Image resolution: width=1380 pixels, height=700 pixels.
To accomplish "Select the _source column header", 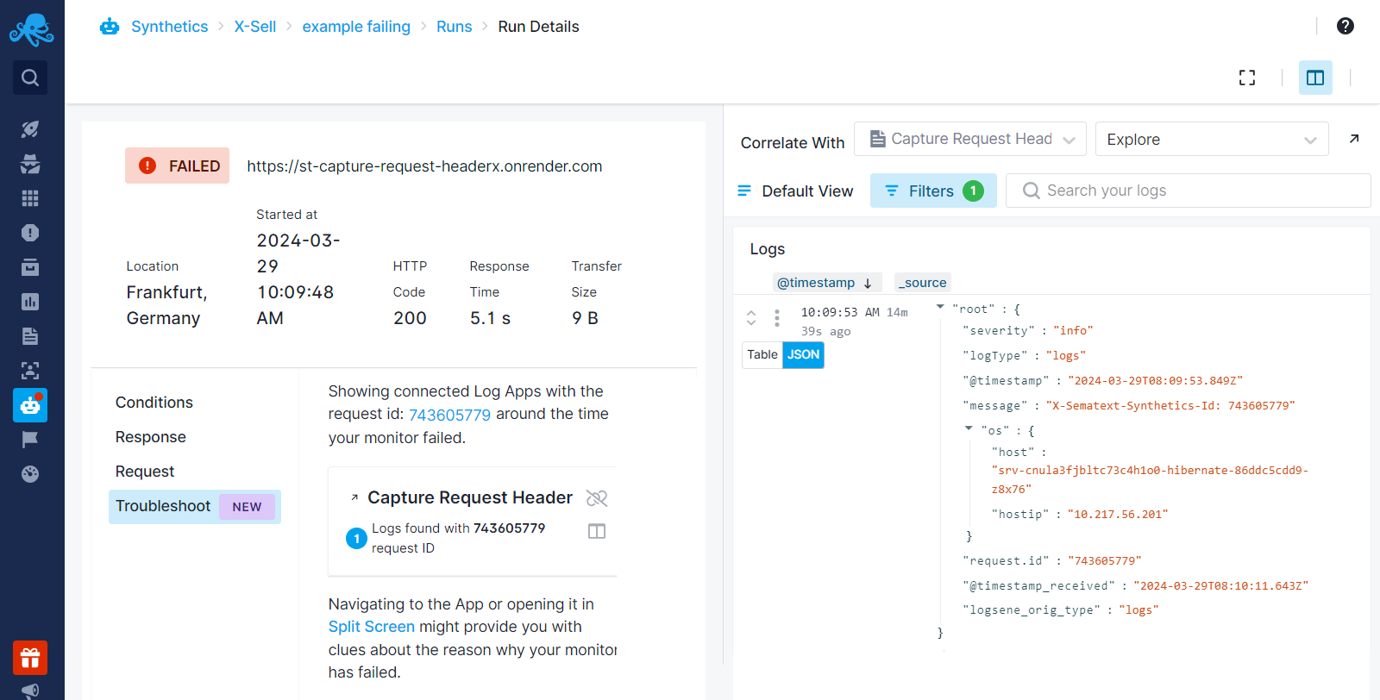I will tap(923, 283).
